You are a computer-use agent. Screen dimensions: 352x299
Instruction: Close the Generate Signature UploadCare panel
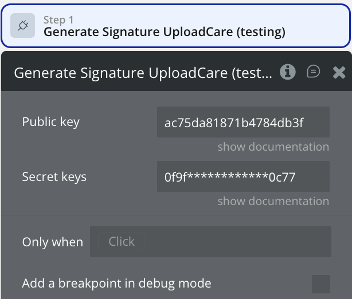click(339, 72)
